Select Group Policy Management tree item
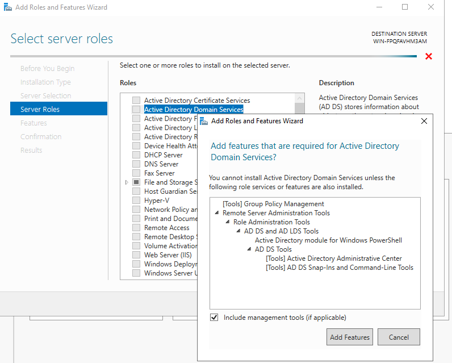The height and width of the screenshot is (363, 452). click(x=273, y=204)
